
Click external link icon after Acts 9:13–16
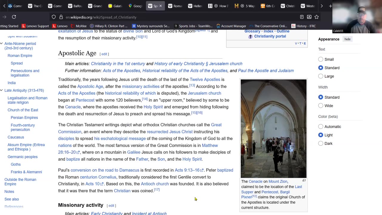tap(202, 171)
